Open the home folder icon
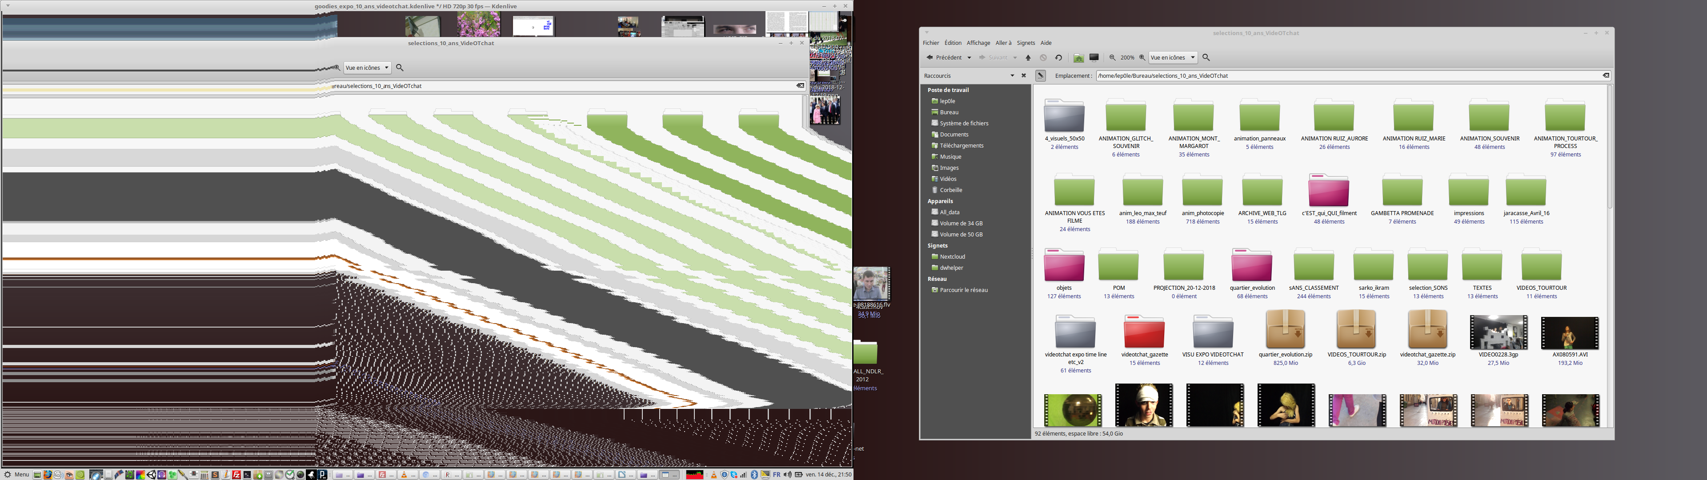This screenshot has width=1707, height=480. (1079, 58)
